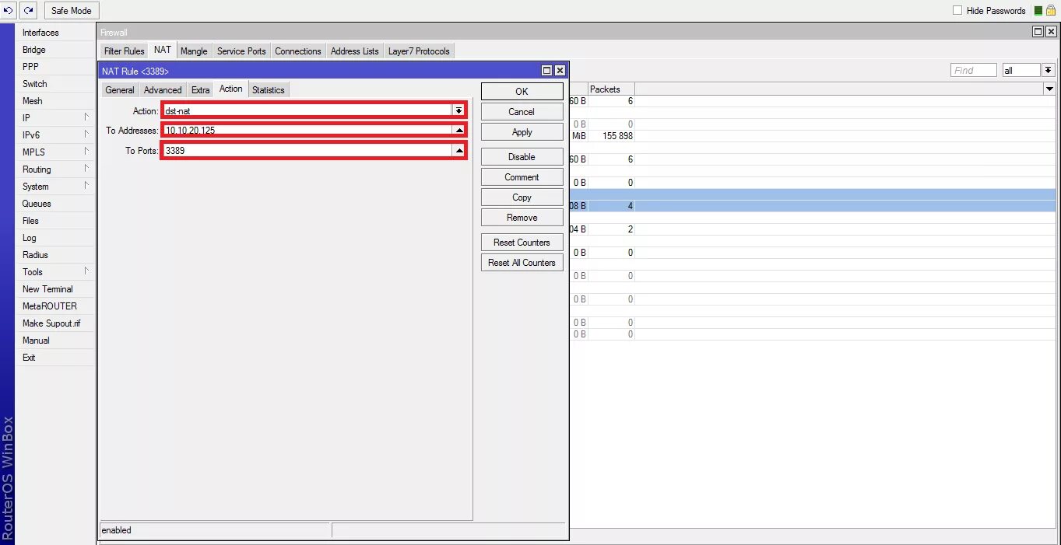1061x545 pixels.
Task: Confirm the NAT rule with OK
Action: click(x=522, y=92)
